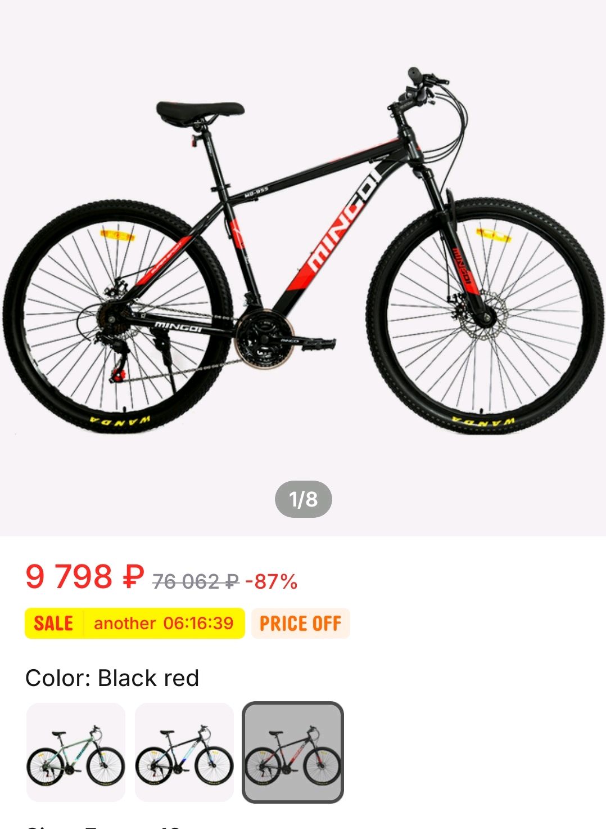This screenshot has width=606, height=829.
Task: Click the yellow SALE label
Action: [x=53, y=624]
